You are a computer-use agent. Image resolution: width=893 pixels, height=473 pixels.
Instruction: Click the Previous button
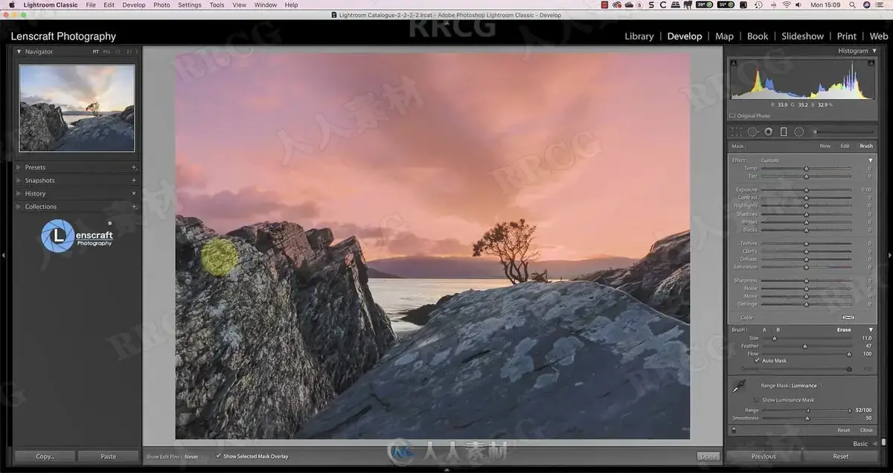tap(764, 456)
